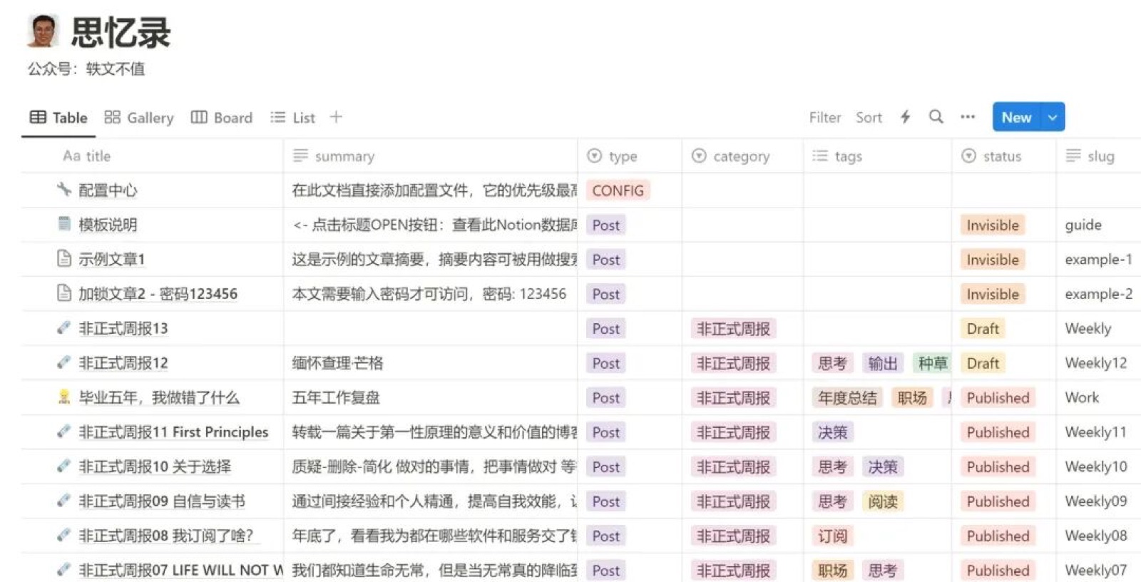Image resolution: width=1141 pixels, height=582 pixels.
Task: Click the document icon for 示例文章1
Action: click(64, 258)
